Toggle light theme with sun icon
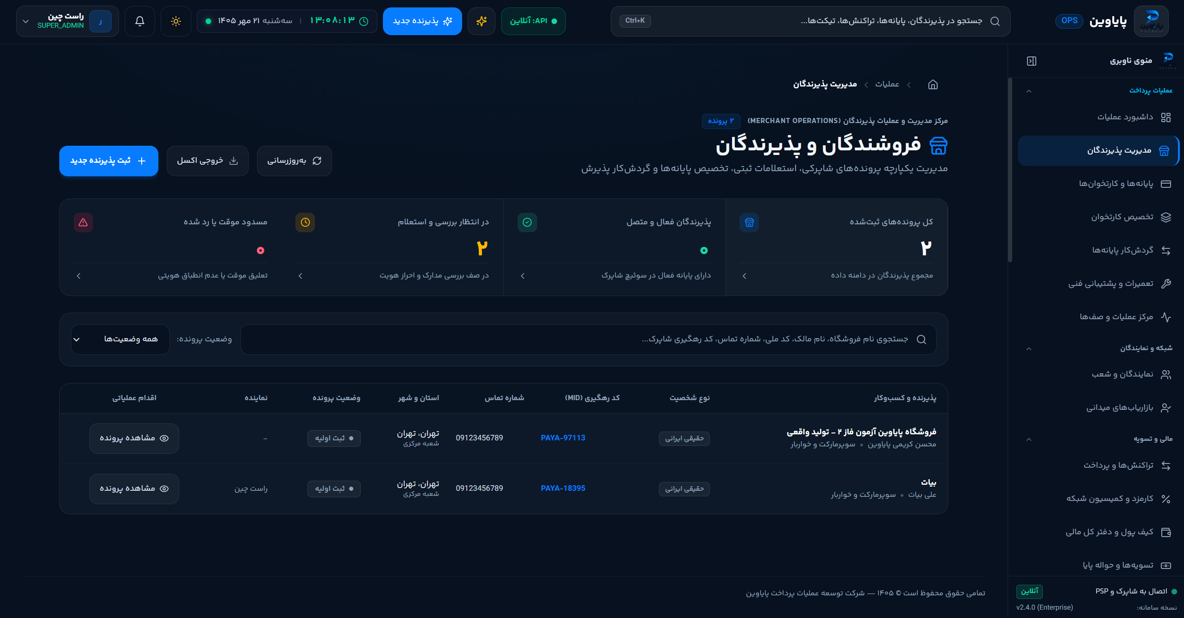Screen dimensions: 1184x618 176,21
